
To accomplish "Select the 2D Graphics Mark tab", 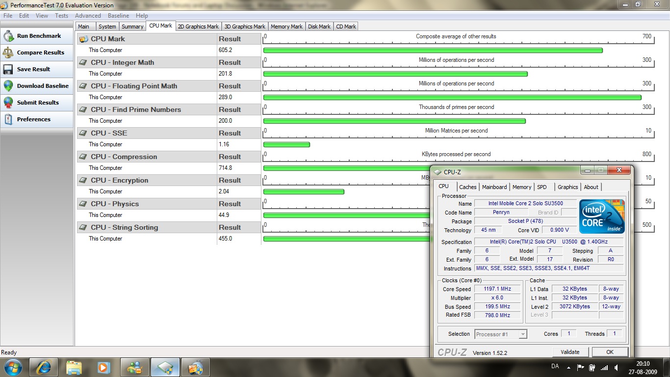I will coord(198,27).
